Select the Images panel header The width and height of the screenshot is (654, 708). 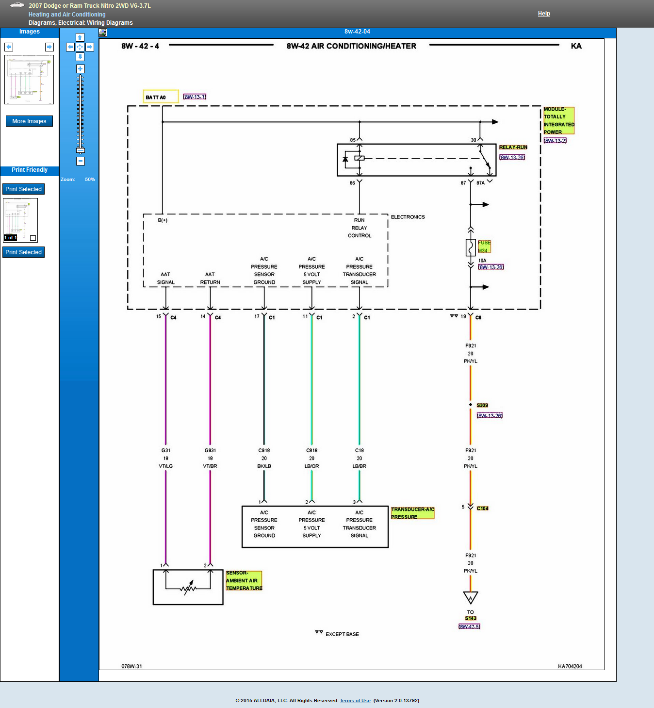(30, 32)
